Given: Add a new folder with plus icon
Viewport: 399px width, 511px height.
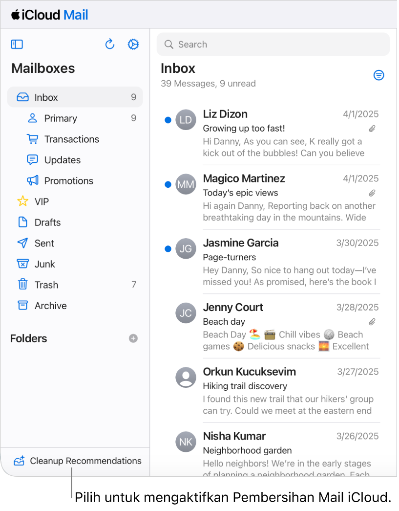Looking at the screenshot, I should (133, 338).
